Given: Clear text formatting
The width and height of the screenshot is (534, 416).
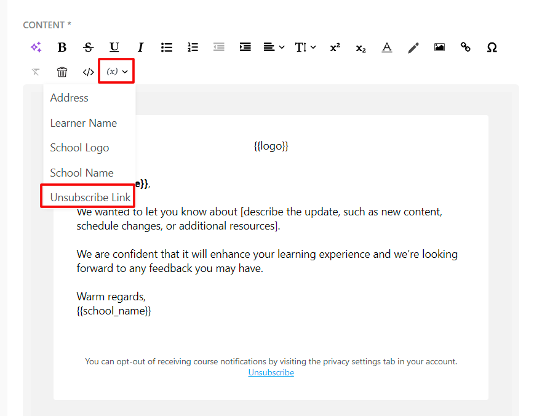Looking at the screenshot, I should [x=36, y=72].
